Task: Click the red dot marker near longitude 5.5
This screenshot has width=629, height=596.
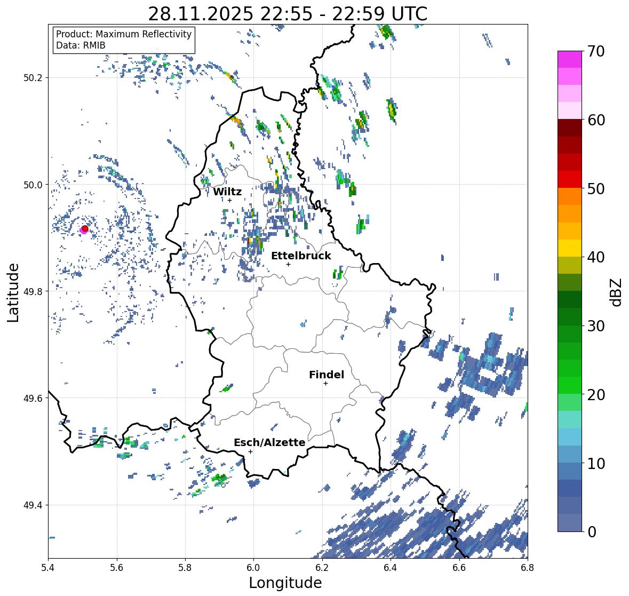Action: coord(85,228)
